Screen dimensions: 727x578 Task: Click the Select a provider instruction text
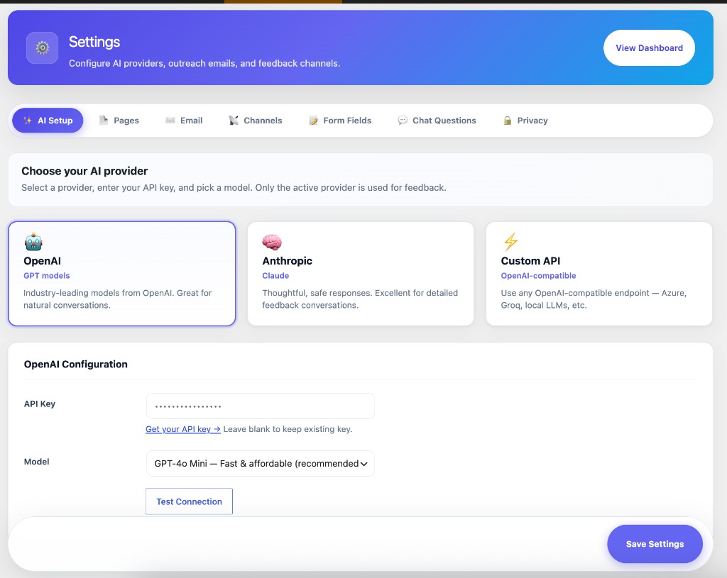pos(234,187)
